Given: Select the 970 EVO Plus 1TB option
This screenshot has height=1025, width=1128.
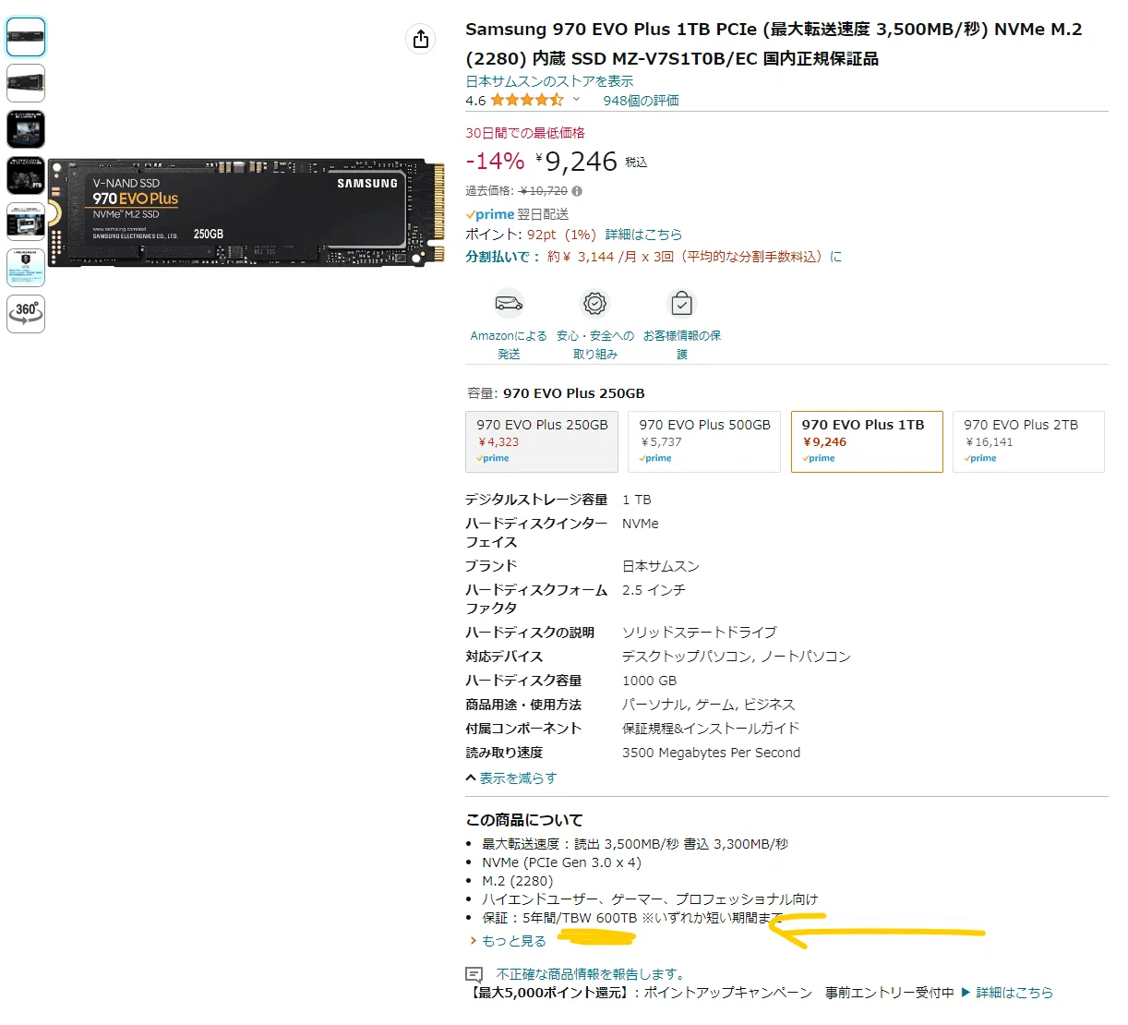Looking at the screenshot, I should (x=867, y=441).
